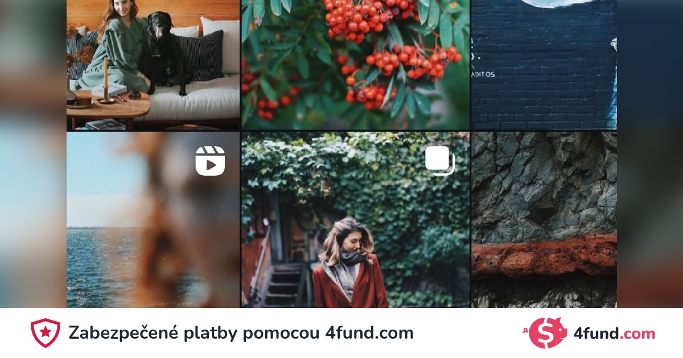Open the blurred sea reel thumbnail
The height and width of the screenshot is (358, 683).
click(x=153, y=220)
